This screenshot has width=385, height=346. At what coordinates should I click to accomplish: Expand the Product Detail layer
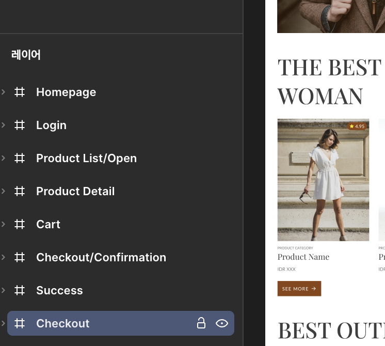[3, 191]
